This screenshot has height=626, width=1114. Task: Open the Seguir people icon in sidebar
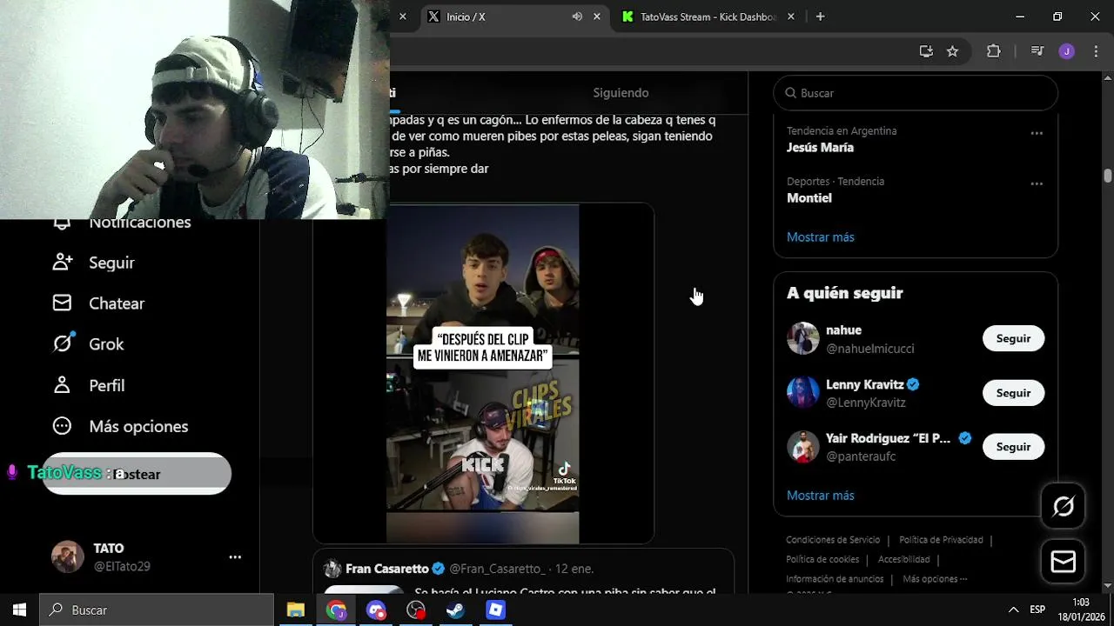click(62, 262)
